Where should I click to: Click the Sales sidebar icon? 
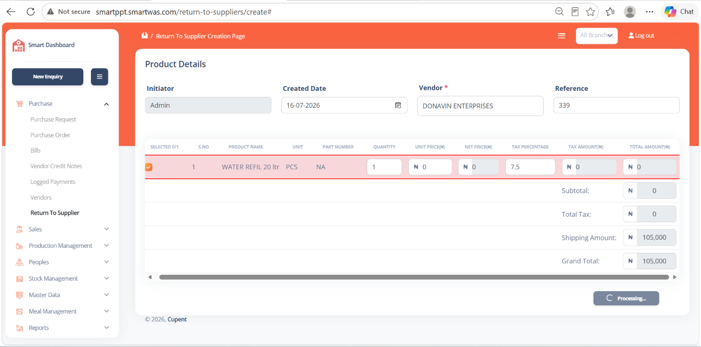20,229
